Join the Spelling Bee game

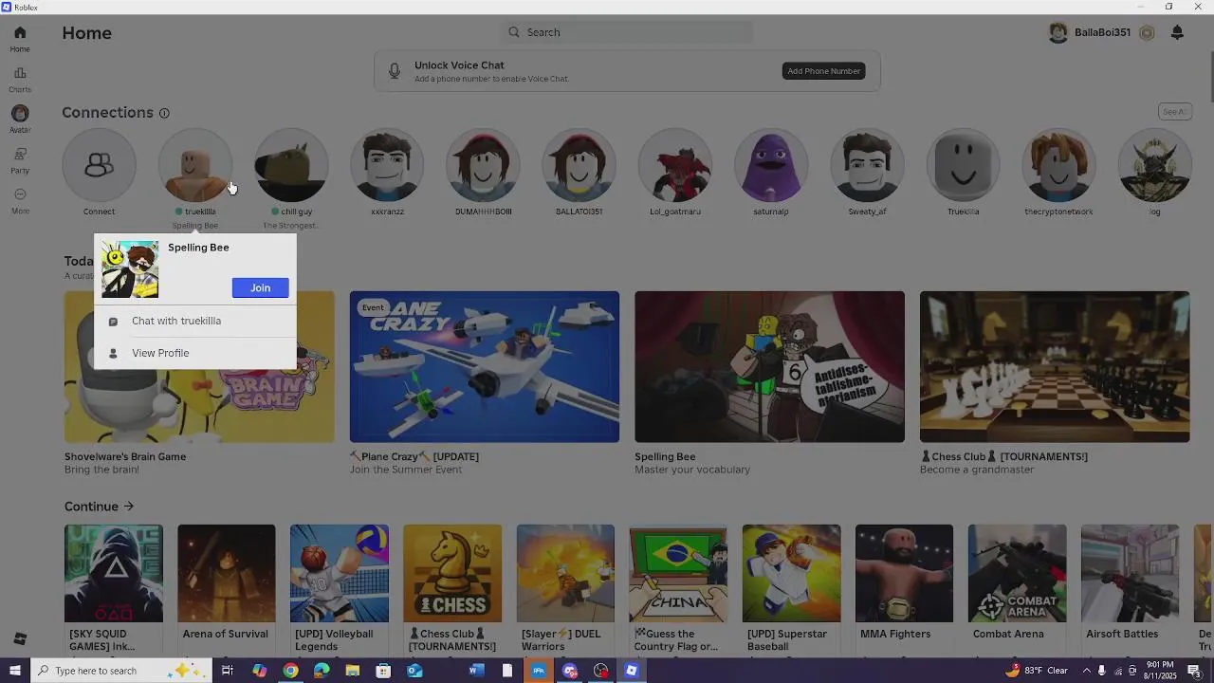click(260, 287)
